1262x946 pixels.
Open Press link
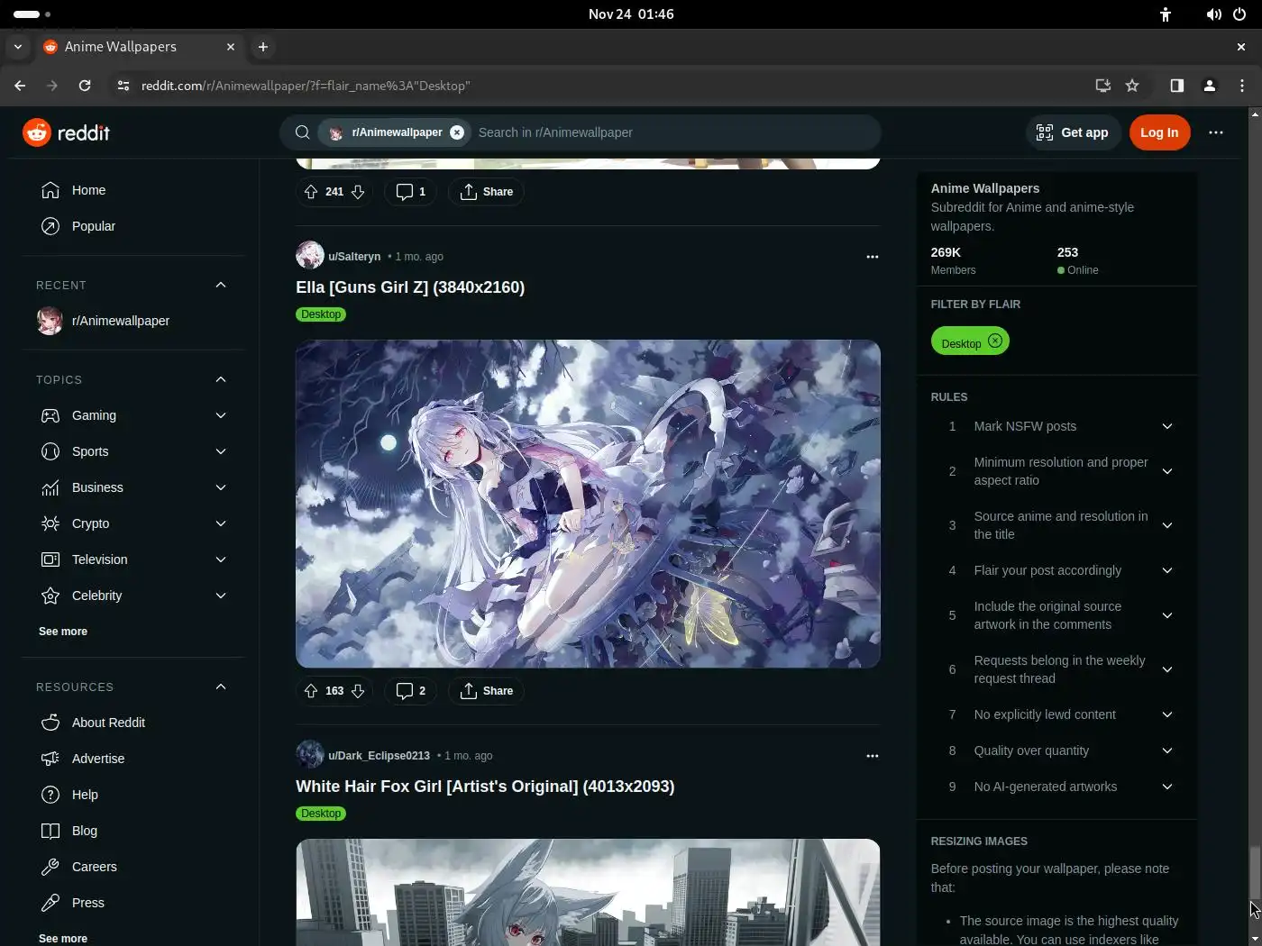click(133, 903)
